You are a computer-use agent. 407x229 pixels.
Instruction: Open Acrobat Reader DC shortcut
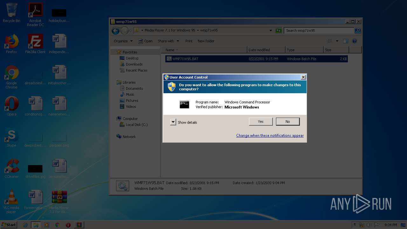click(35, 15)
